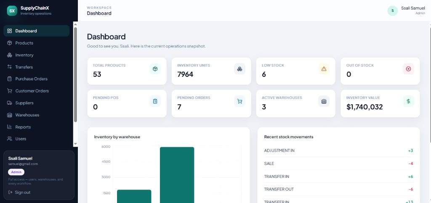Click sidebar scrollbar down arrow
This screenshot has width=431, height=203.
76,144
